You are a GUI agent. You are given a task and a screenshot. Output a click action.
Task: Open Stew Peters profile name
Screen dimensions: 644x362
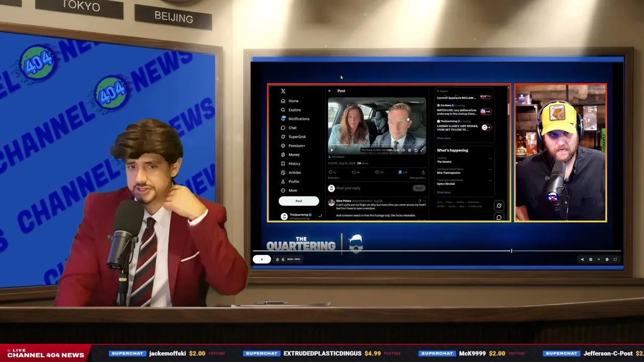tap(344, 201)
